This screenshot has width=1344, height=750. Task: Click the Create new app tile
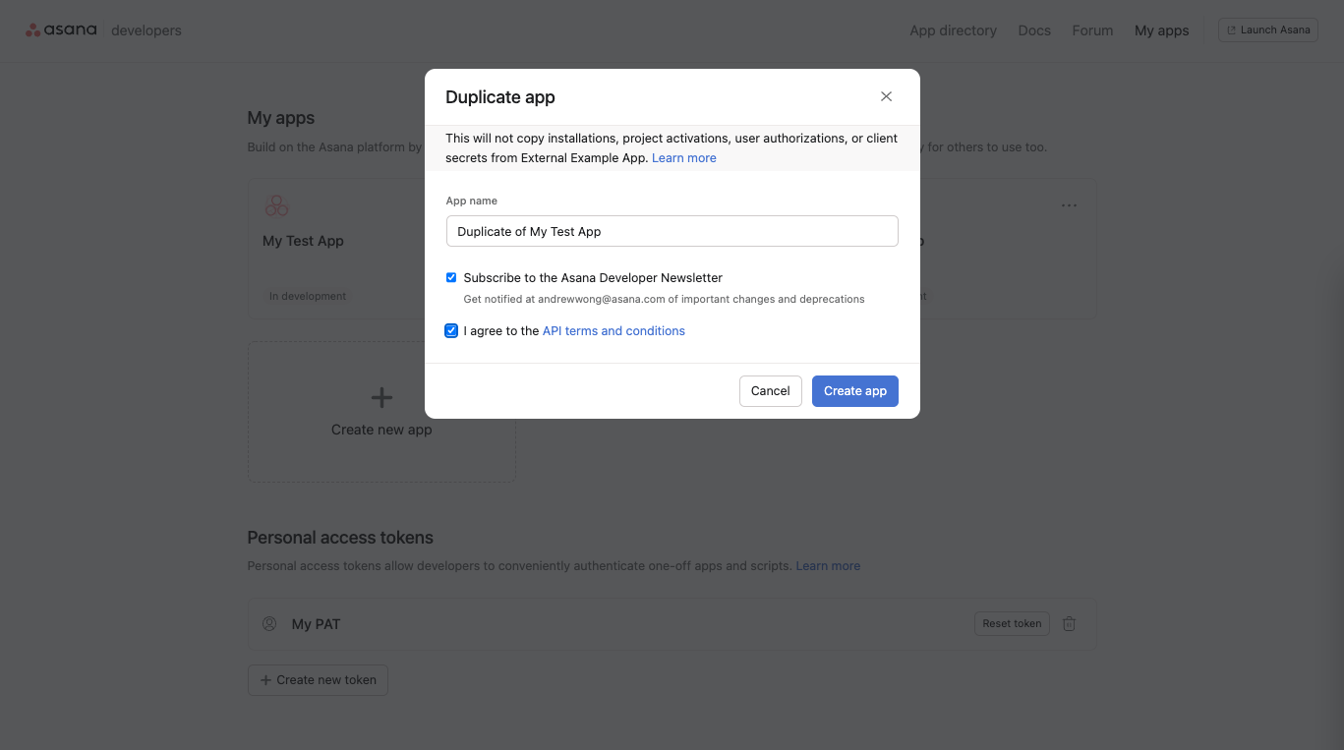381,412
